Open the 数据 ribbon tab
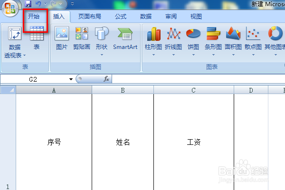 (146, 17)
